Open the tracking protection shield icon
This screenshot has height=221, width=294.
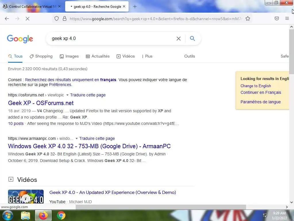tap(57, 18)
